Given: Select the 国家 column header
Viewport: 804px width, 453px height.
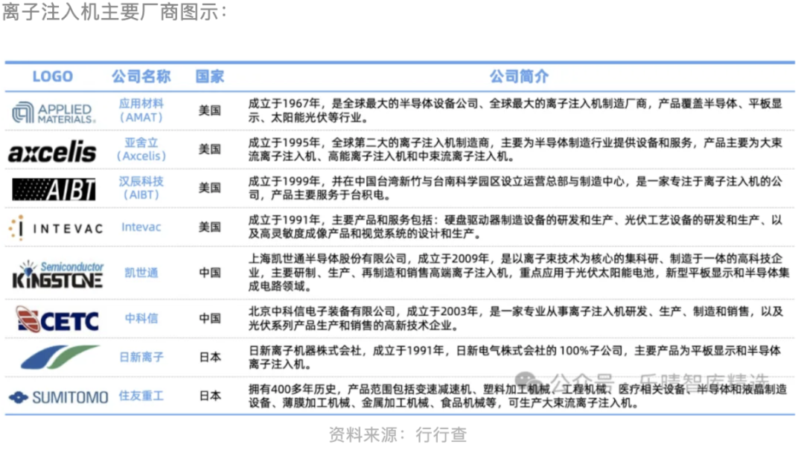Looking at the screenshot, I should tap(210, 77).
